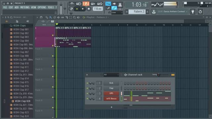Toggle typing keyboard to piano icon
Screen dimensions: 212x119
pyautogui.click(x=108, y=4)
